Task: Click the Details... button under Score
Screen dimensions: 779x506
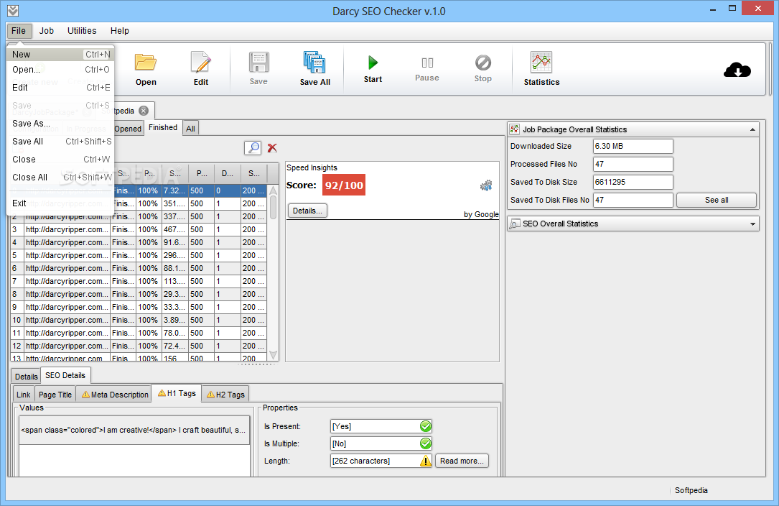Action: tap(307, 211)
